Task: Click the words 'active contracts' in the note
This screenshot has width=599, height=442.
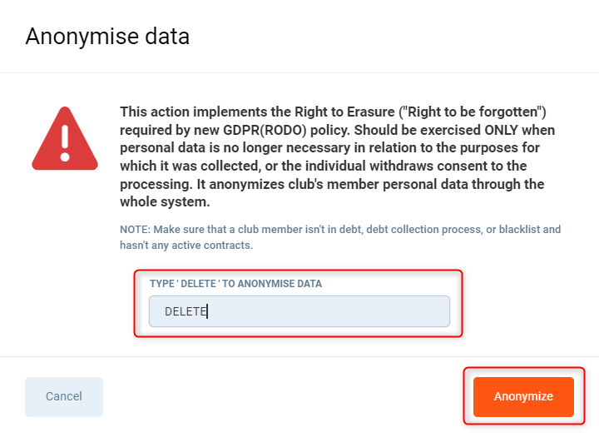Action: pos(216,245)
